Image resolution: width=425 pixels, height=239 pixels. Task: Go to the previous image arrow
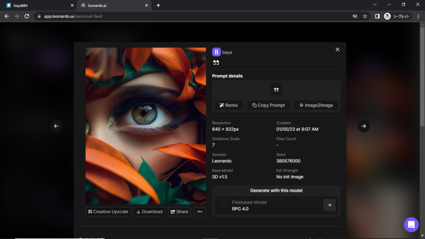click(x=56, y=126)
